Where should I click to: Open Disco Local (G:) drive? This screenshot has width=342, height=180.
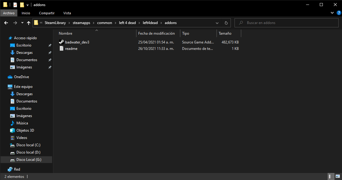29,160
